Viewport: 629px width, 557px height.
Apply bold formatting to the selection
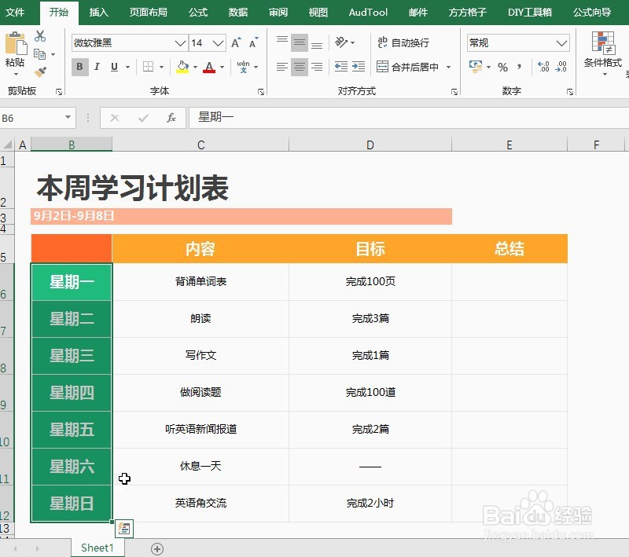coord(79,68)
